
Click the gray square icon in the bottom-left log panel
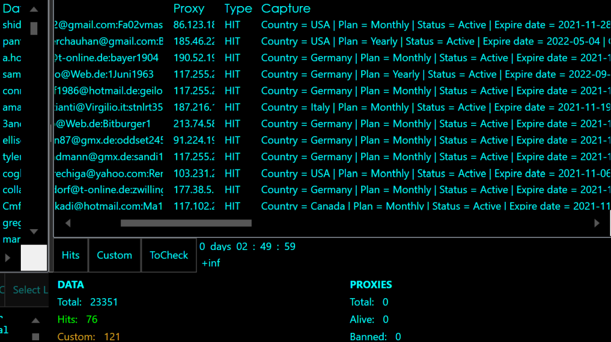[x=35, y=337]
